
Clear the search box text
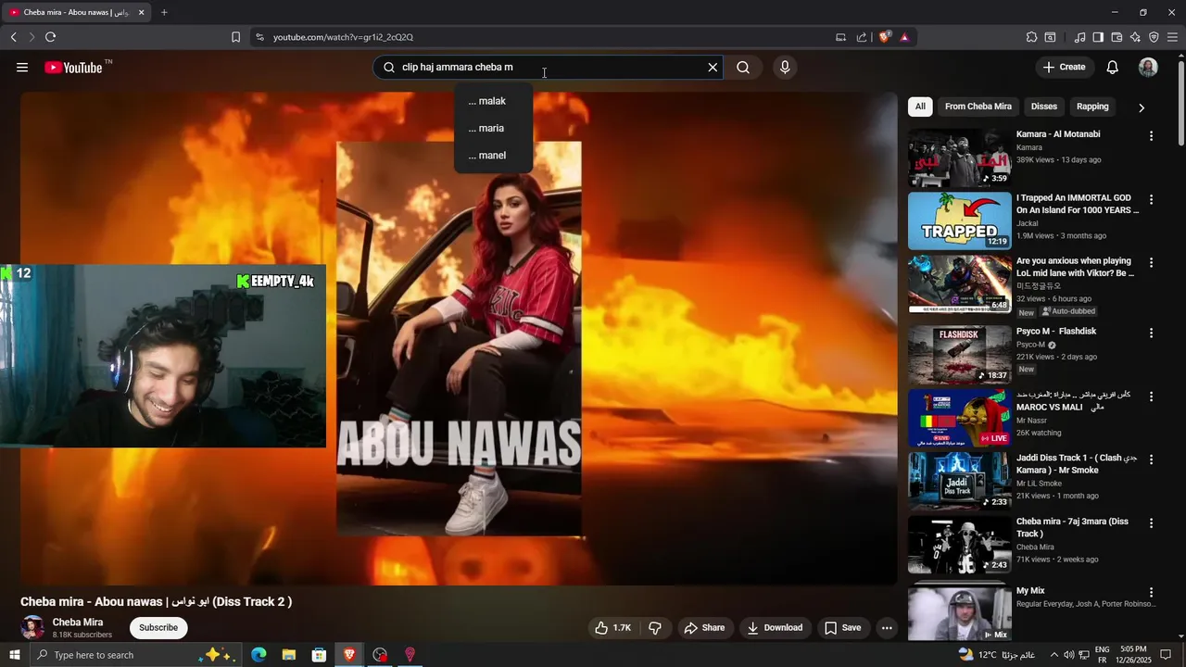[x=713, y=68]
